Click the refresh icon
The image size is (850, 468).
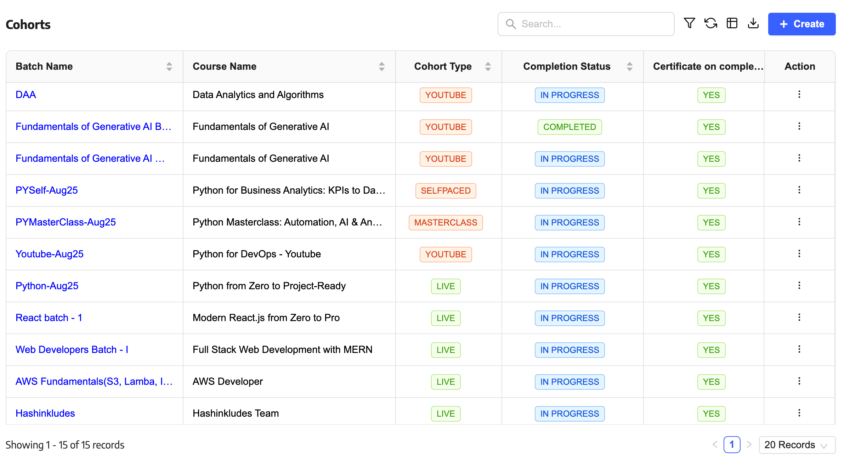[710, 23]
